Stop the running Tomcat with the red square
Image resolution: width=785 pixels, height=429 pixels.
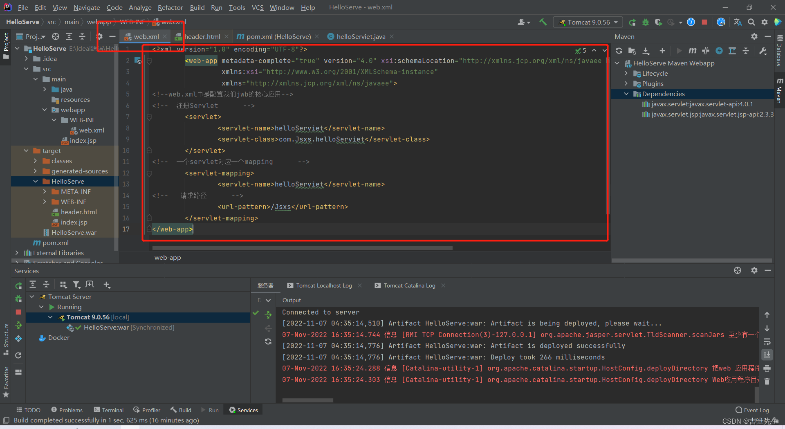(x=704, y=22)
